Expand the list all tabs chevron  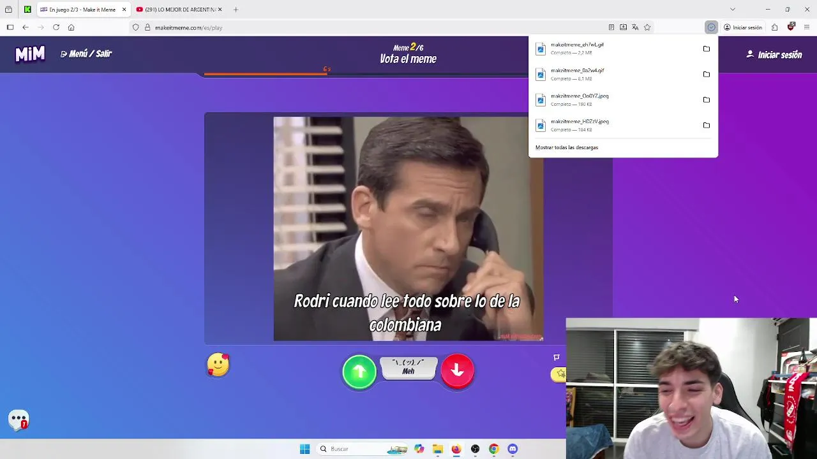pos(732,10)
